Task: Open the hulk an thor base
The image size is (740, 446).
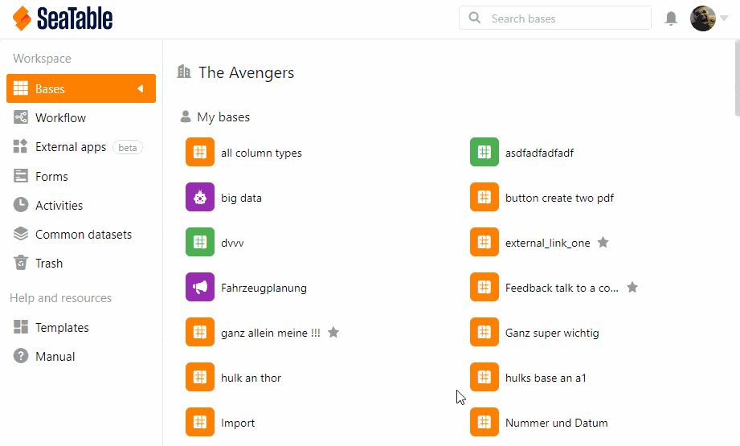Action: pos(251,378)
